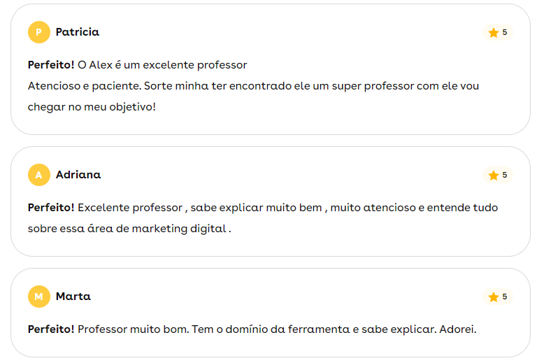Select the rating number 5 beside Adriana's star

pos(505,175)
